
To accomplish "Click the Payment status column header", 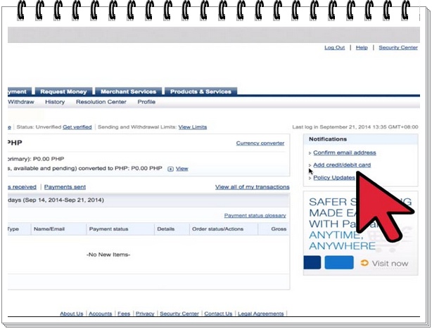I will coord(108,228).
